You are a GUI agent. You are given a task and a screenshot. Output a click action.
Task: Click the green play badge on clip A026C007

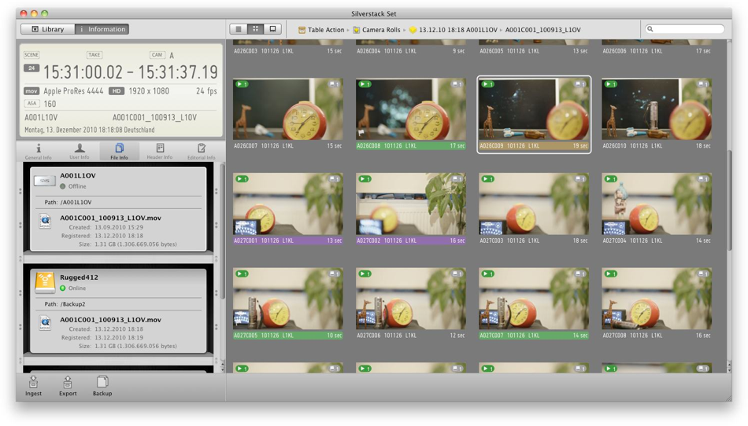[x=242, y=84]
